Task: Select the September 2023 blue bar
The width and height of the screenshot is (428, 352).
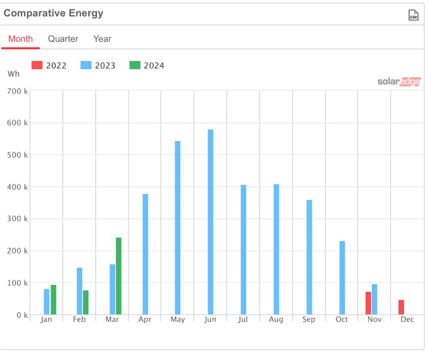Action: 309,257
